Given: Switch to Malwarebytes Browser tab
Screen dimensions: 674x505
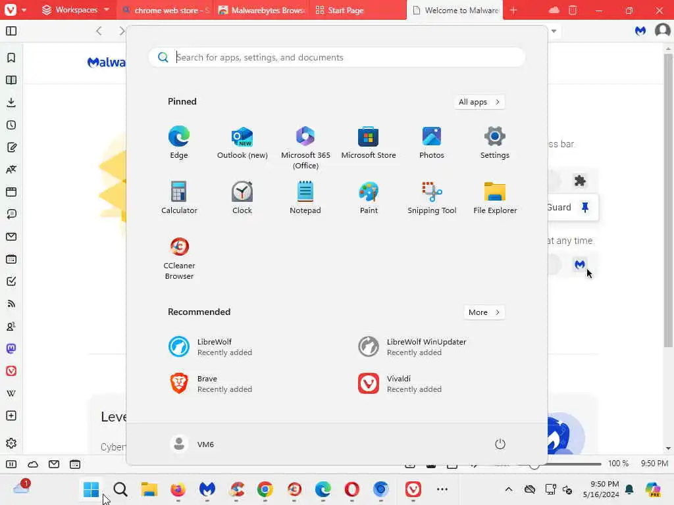Looking at the screenshot, I should (x=262, y=10).
